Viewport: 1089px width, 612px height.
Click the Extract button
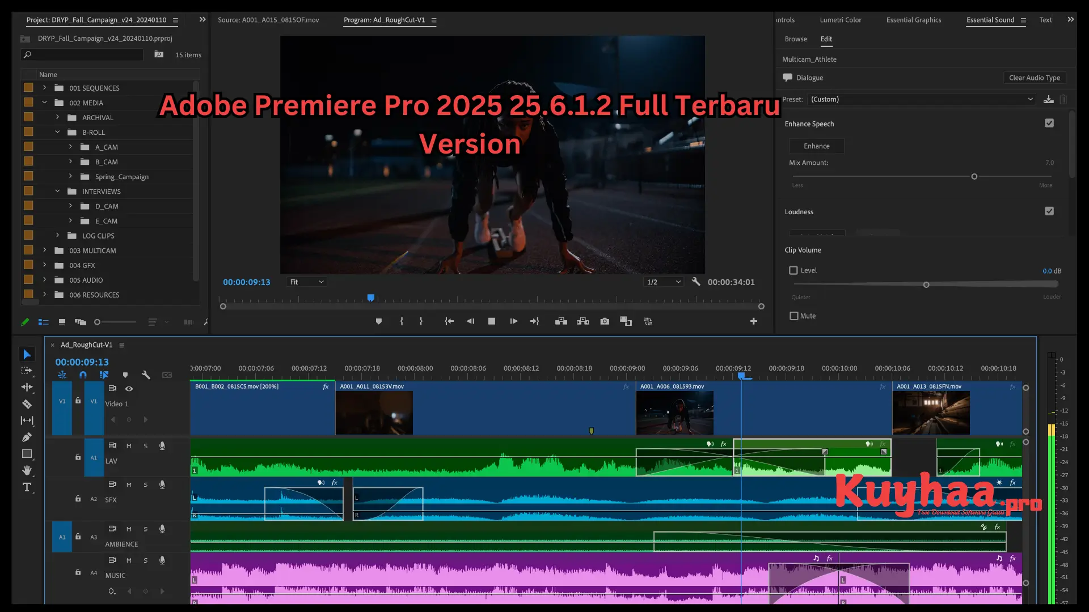[583, 321]
